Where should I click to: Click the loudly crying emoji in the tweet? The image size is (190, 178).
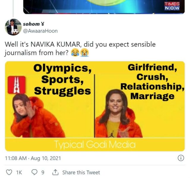click(85, 53)
